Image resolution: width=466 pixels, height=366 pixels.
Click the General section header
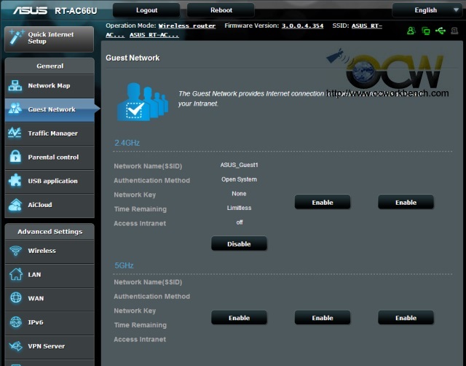(50, 66)
